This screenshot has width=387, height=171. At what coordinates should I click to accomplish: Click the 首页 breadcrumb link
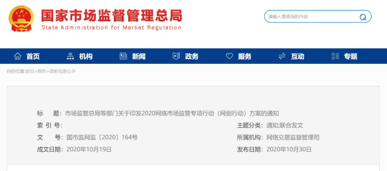coord(30,72)
